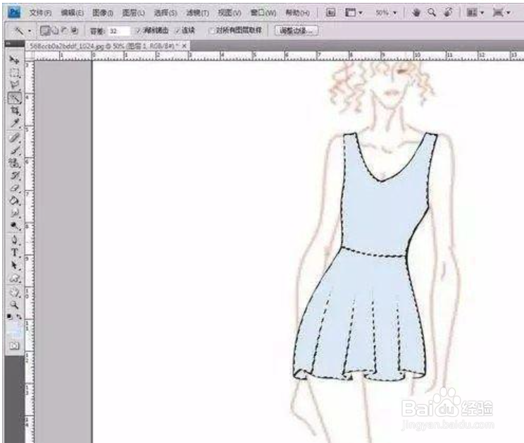Close the 568ccb0a2bddf_1024.jpg document tab
This screenshot has width=524, height=443.
pos(185,46)
